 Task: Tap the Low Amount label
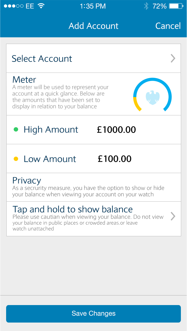click(x=50, y=159)
